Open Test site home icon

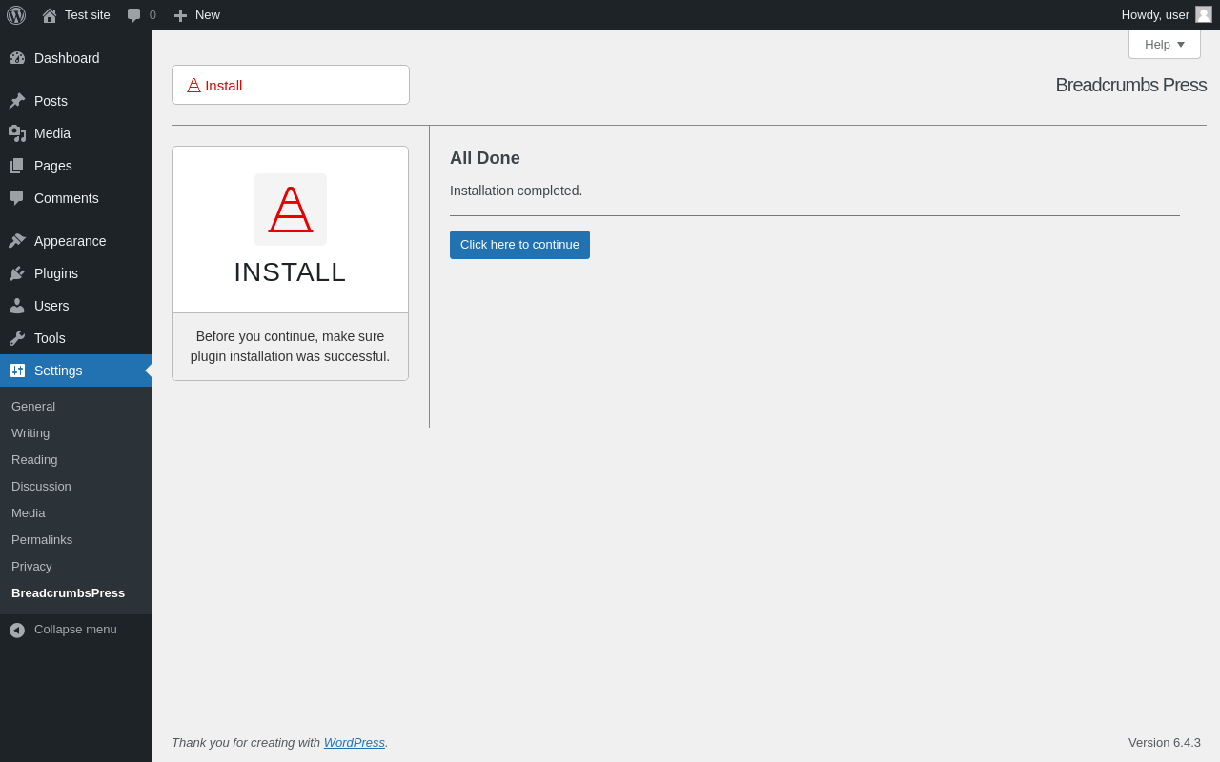50,15
